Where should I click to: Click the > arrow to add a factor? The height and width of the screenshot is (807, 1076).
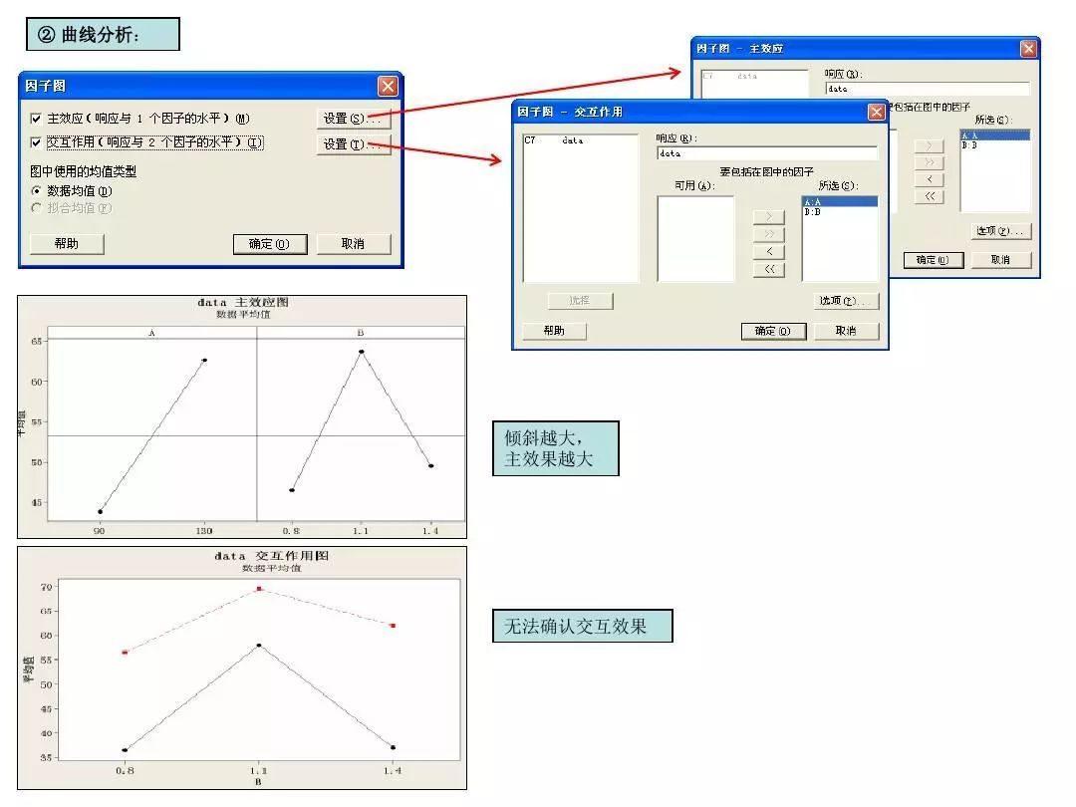[x=769, y=216]
